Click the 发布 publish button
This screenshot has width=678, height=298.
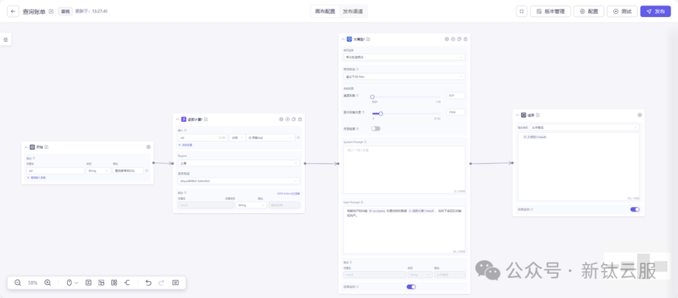tap(655, 11)
